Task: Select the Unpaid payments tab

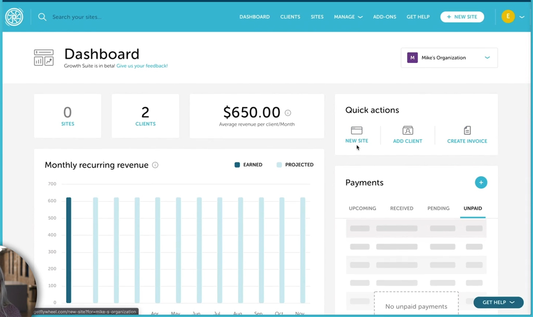Action: [x=473, y=208]
